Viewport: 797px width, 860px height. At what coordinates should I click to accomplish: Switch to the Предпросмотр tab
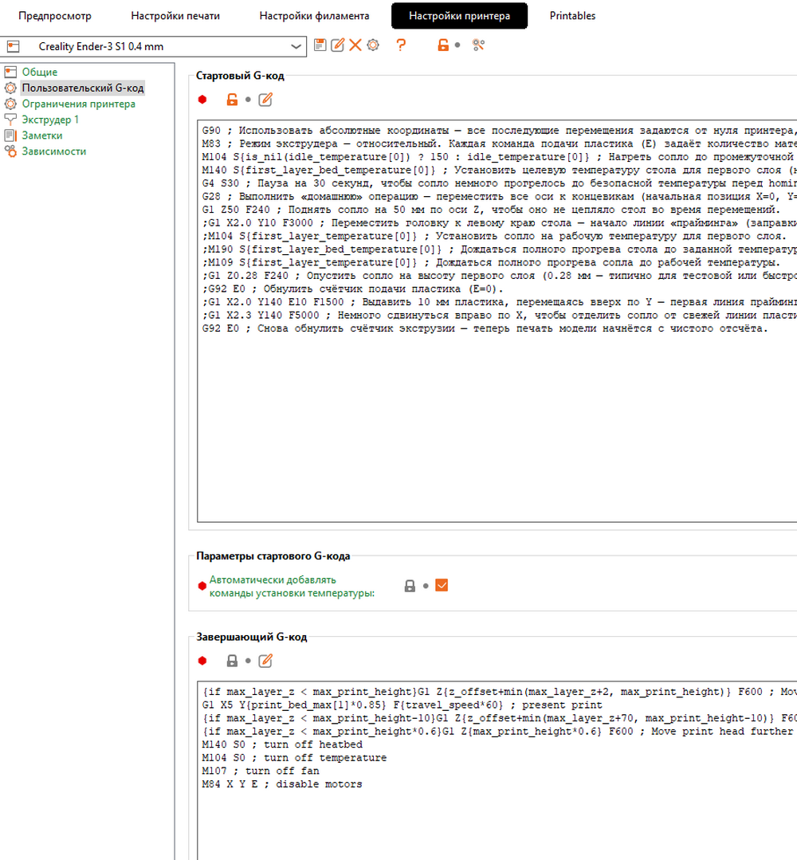(x=55, y=16)
